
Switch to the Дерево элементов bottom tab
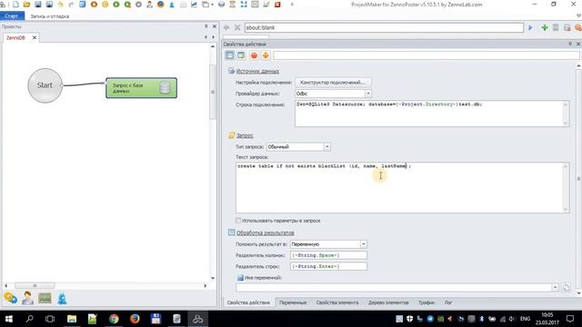click(388, 302)
